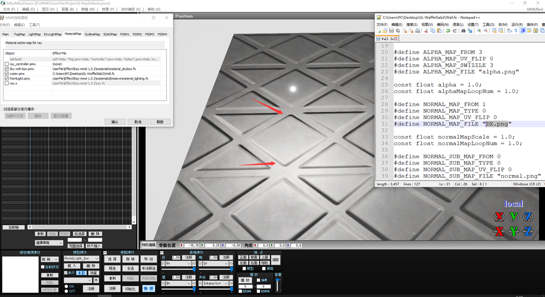Screen dimensions: 545x297
Task: Undo last edit in Notepad++
Action: point(448,31)
